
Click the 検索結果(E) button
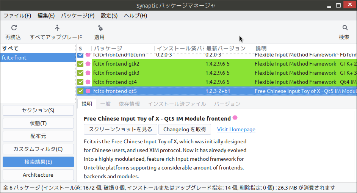coord(38,162)
